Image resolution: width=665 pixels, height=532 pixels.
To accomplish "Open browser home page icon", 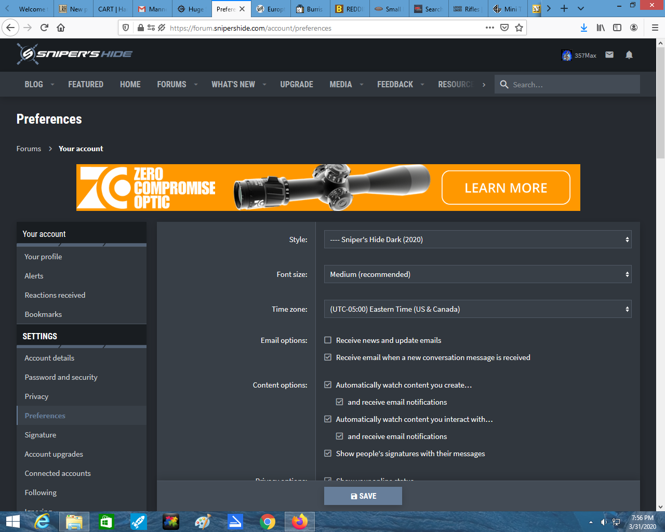I will tap(61, 28).
